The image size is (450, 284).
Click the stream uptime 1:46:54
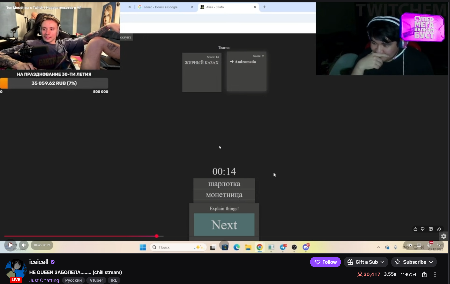pyautogui.click(x=409, y=274)
